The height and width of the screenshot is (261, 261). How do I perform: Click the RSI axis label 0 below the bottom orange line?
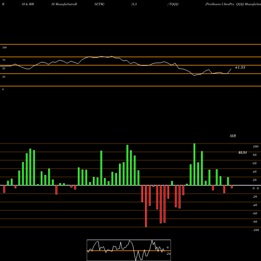point(3,89)
